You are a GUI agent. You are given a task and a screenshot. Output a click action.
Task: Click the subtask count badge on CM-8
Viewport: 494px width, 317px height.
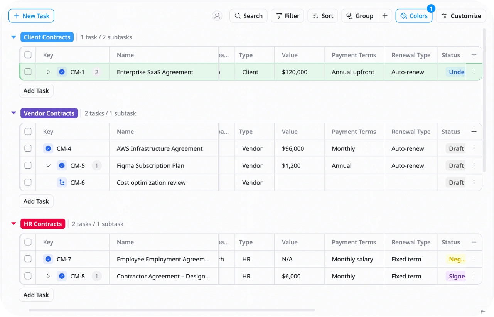point(97,276)
